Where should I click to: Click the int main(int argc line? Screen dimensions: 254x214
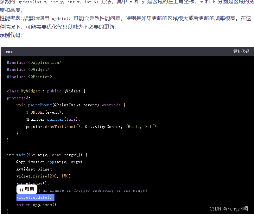click(x=47, y=155)
